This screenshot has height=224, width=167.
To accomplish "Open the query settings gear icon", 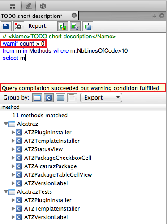I will tap(18, 26).
